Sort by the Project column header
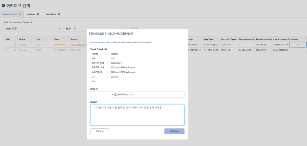The image size is (307, 146). [78, 39]
